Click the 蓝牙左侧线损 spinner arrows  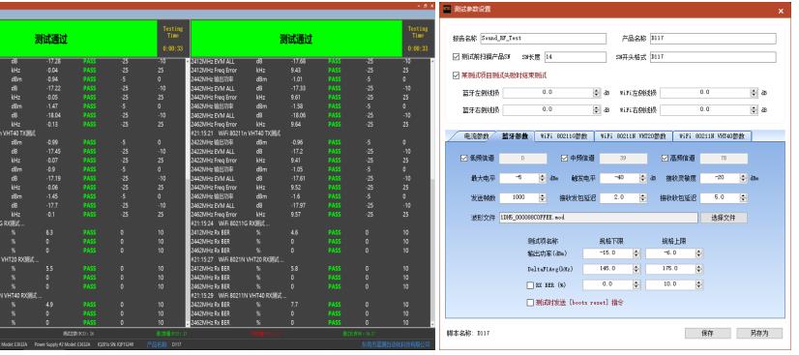tap(597, 93)
